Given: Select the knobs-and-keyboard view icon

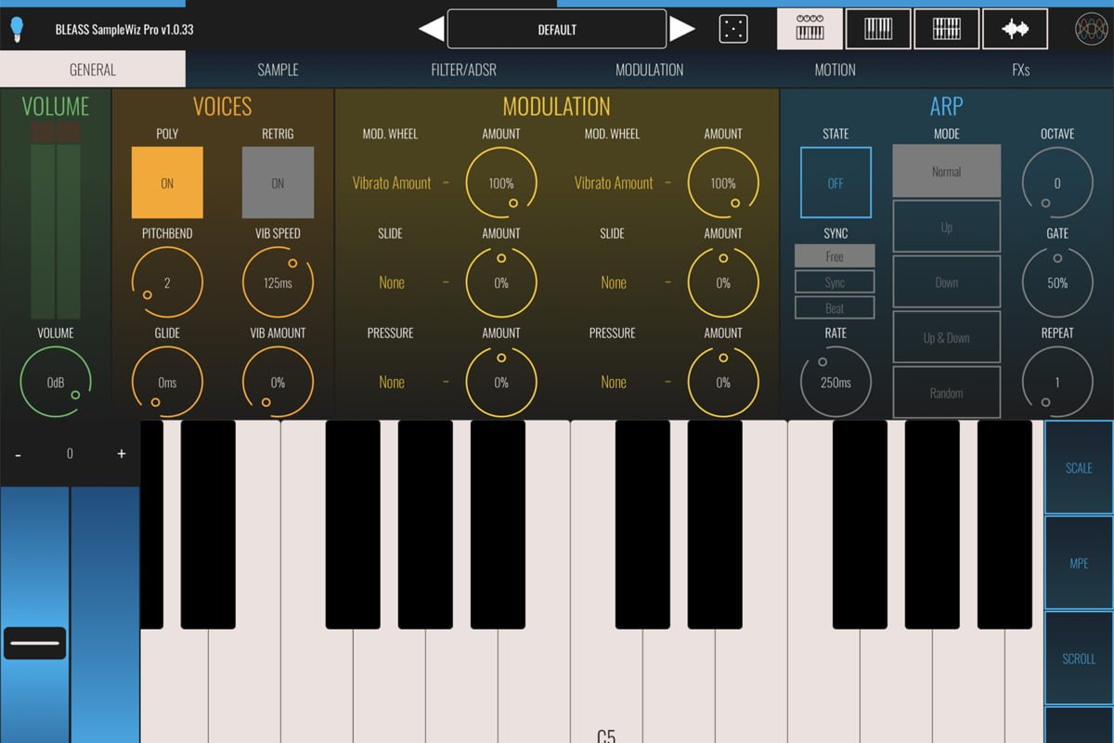Looking at the screenshot, I should (x=810, y=29).
